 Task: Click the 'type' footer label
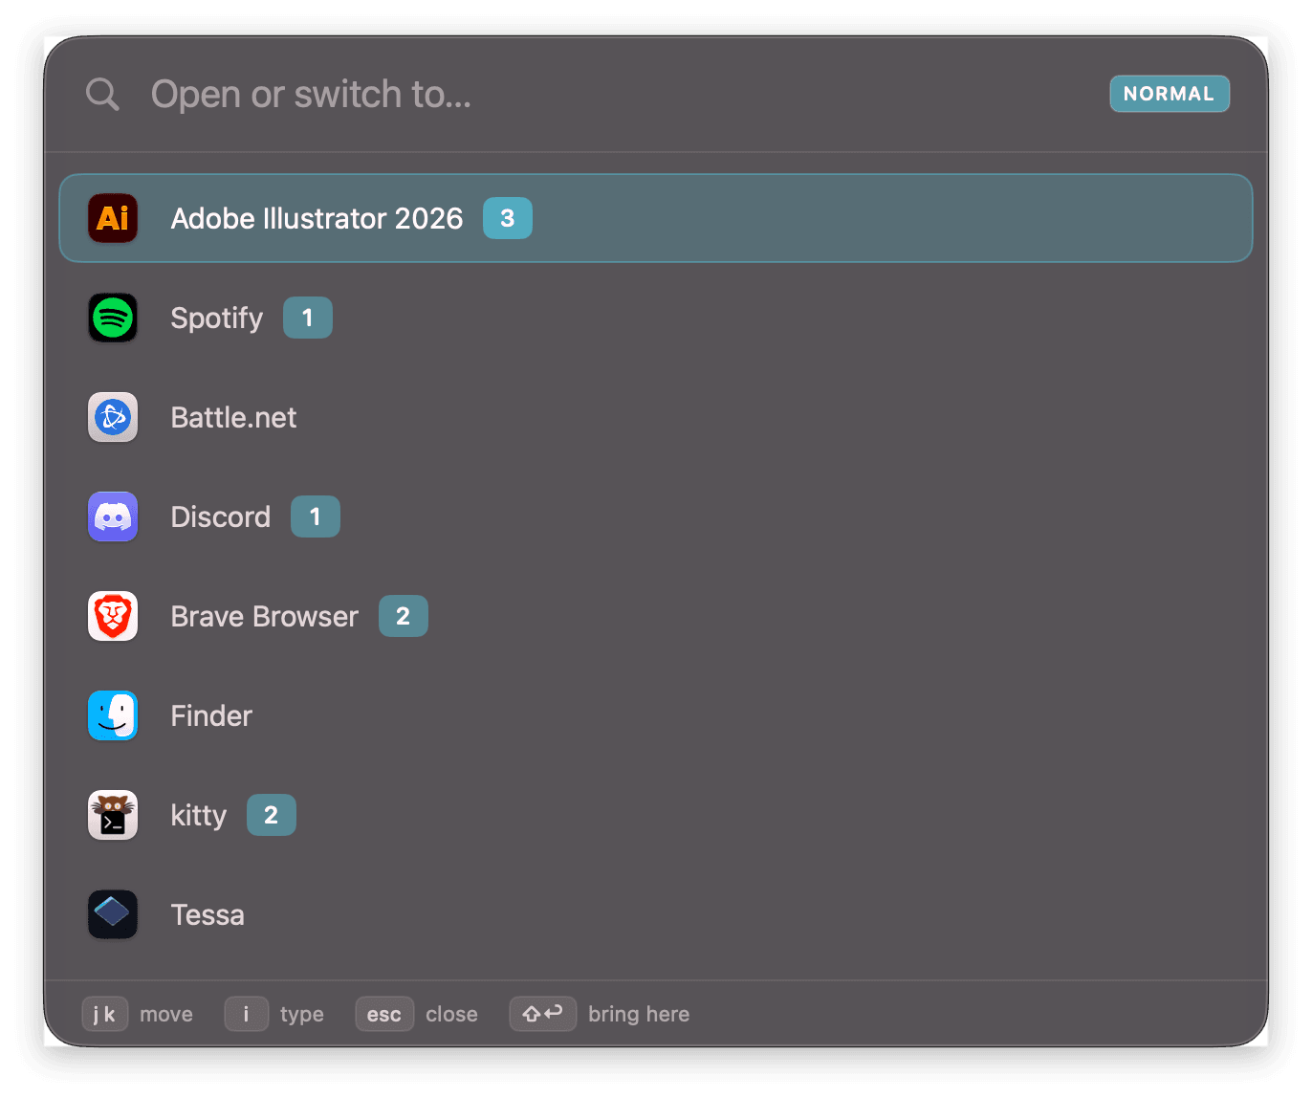point(302,1014)
